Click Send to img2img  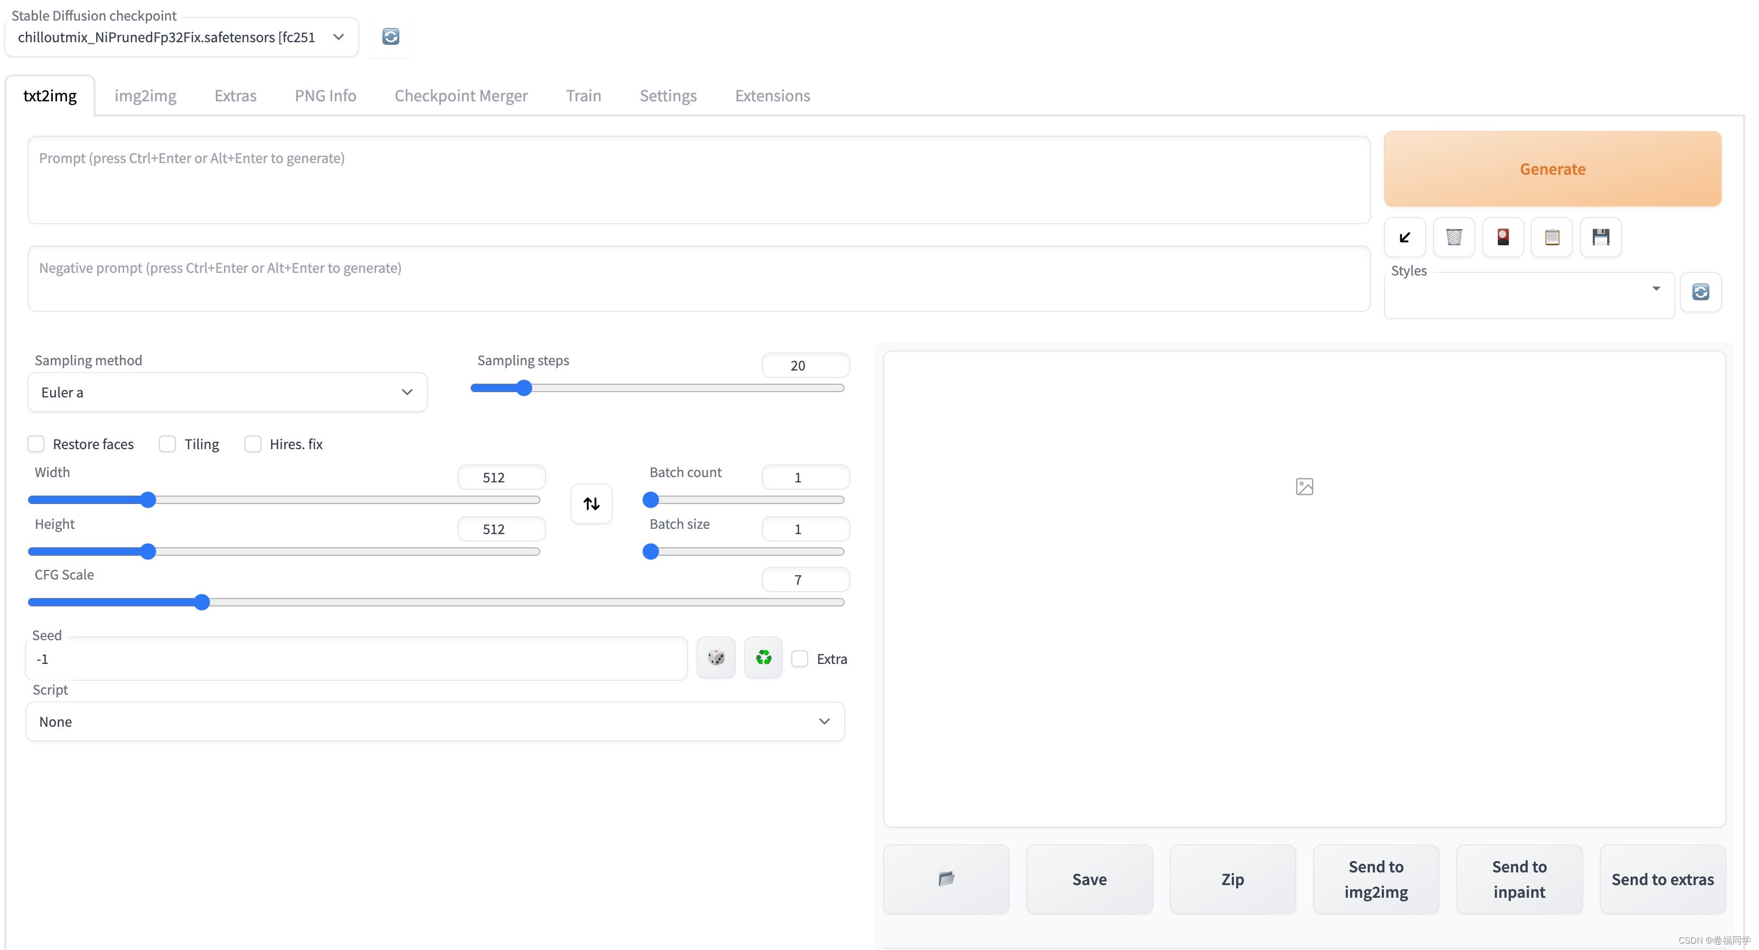click(1376, 879)
